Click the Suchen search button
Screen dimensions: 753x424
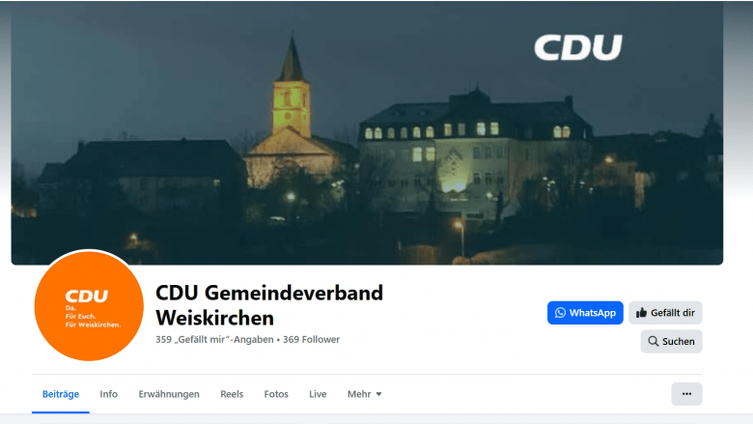[x=671, y=341]
